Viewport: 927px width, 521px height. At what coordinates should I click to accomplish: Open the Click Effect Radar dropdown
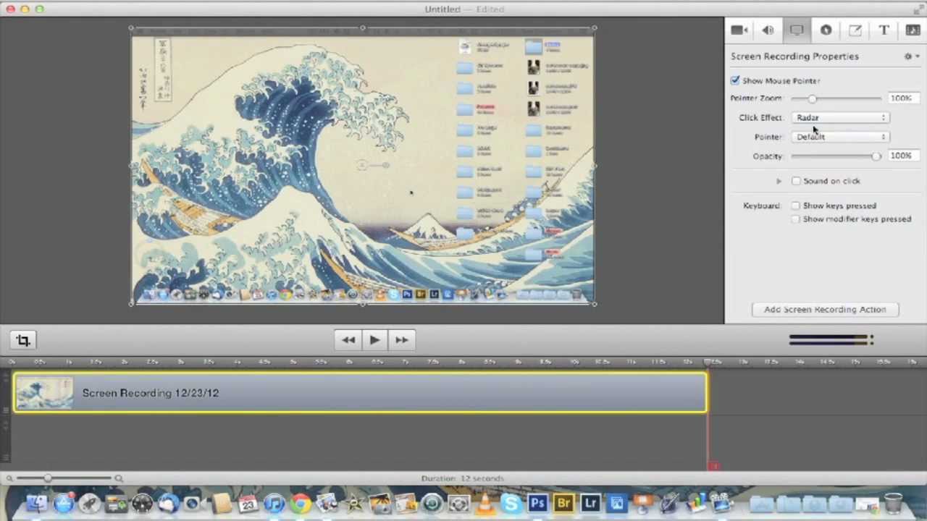(840, 117)
